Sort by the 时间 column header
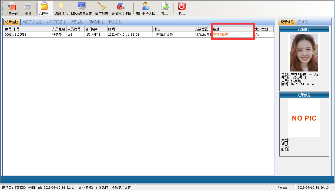Image resolution: width=335 pixels, height=191 pixels. [130, 29]
